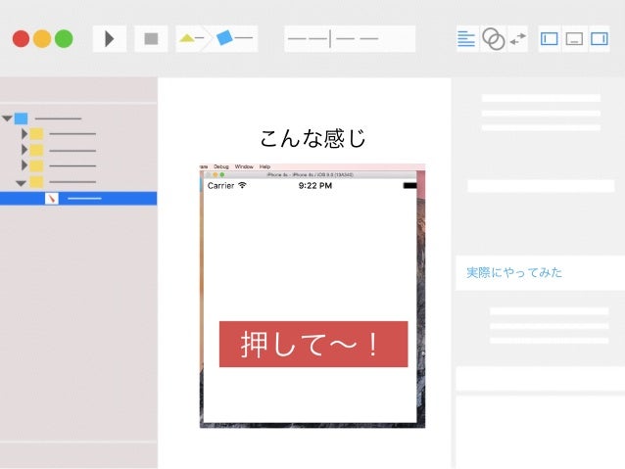
Task: Select the highlighted Swift file row
Action: (x=78, y=199)
